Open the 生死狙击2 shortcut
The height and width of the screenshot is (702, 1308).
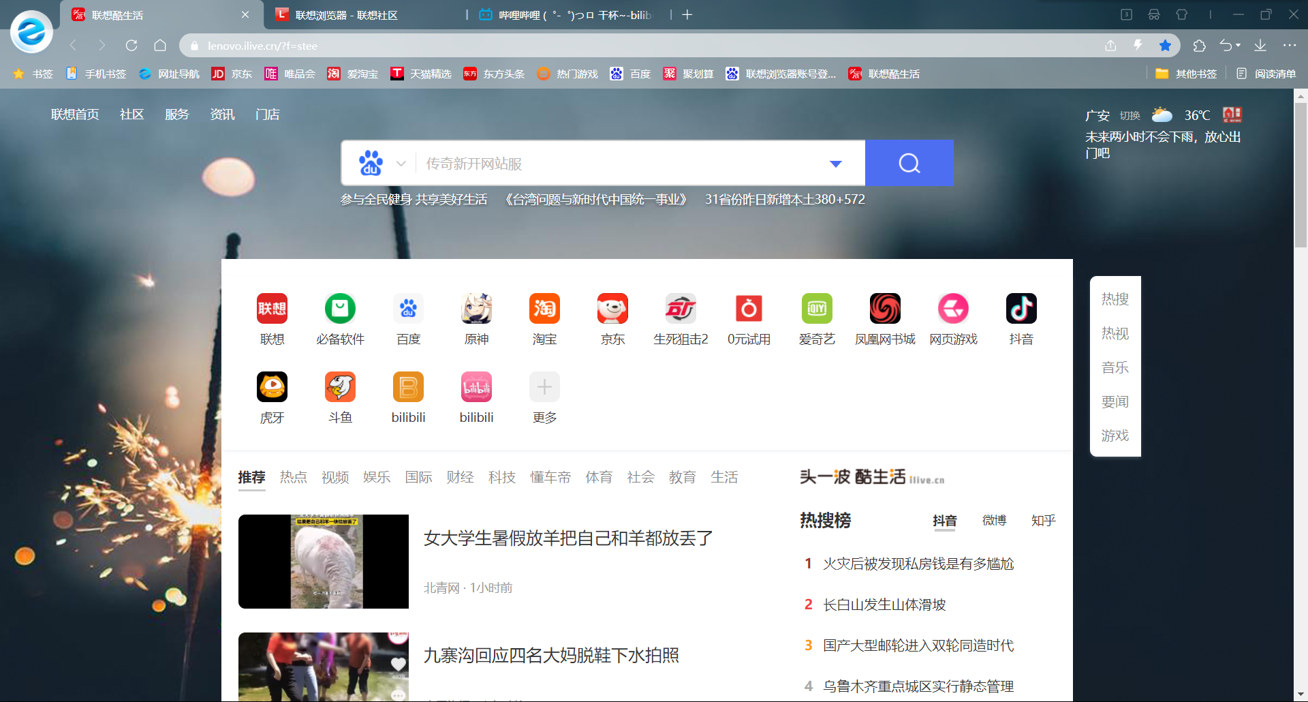pyautogui.click(x=681, y=309)
